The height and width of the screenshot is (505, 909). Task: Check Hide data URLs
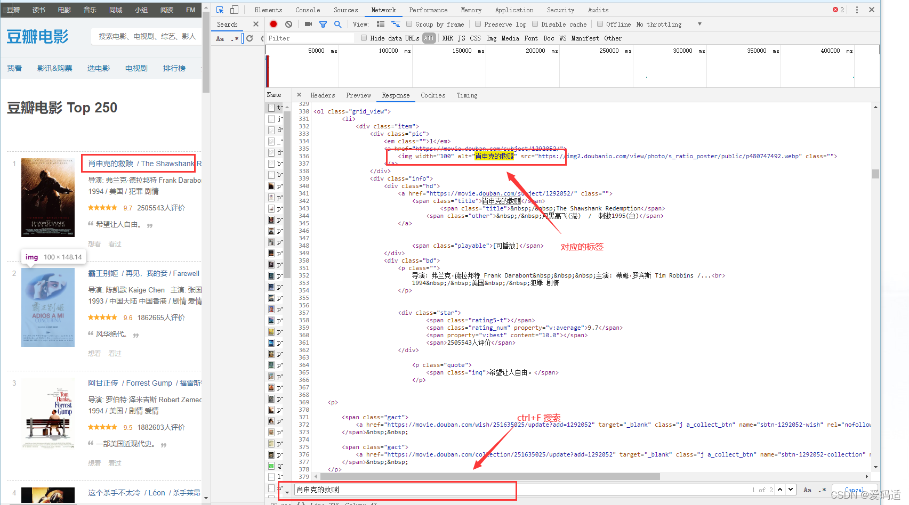[364, 38]
